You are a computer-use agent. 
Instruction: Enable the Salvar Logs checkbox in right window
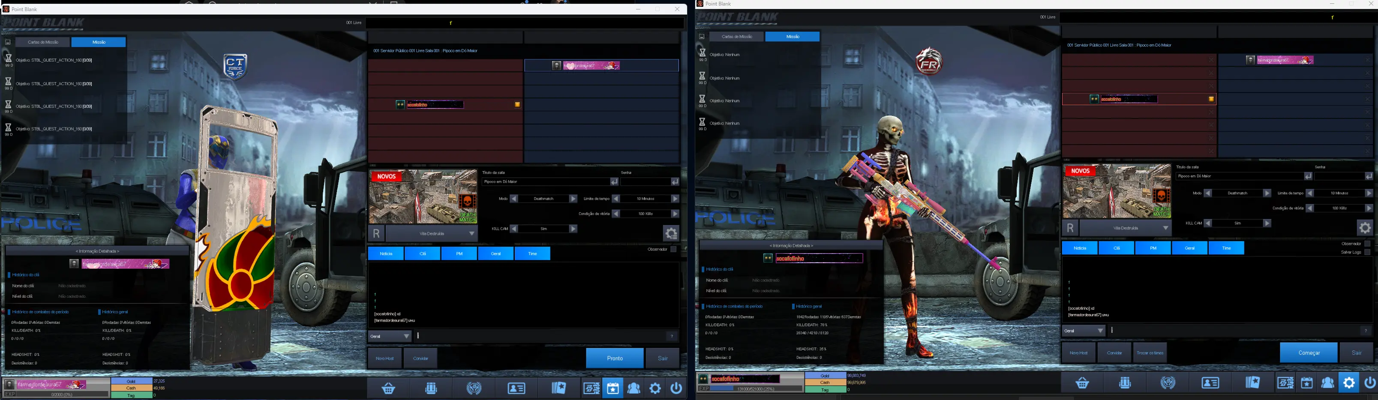1367,252
